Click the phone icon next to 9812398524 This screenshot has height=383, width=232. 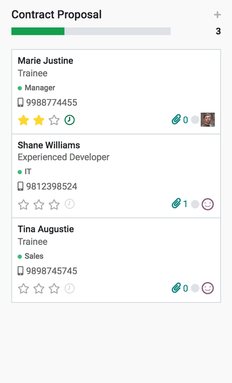click(21, 186)
